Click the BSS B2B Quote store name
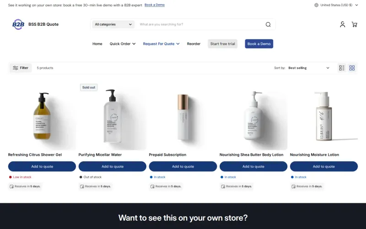 pos(43,24)
